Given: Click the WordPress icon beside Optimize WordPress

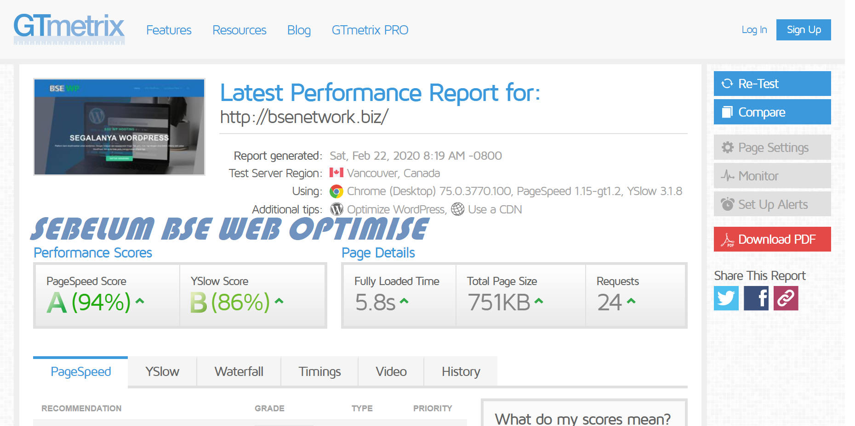Looking at the screenshot, I should click(x=337, y=209).
